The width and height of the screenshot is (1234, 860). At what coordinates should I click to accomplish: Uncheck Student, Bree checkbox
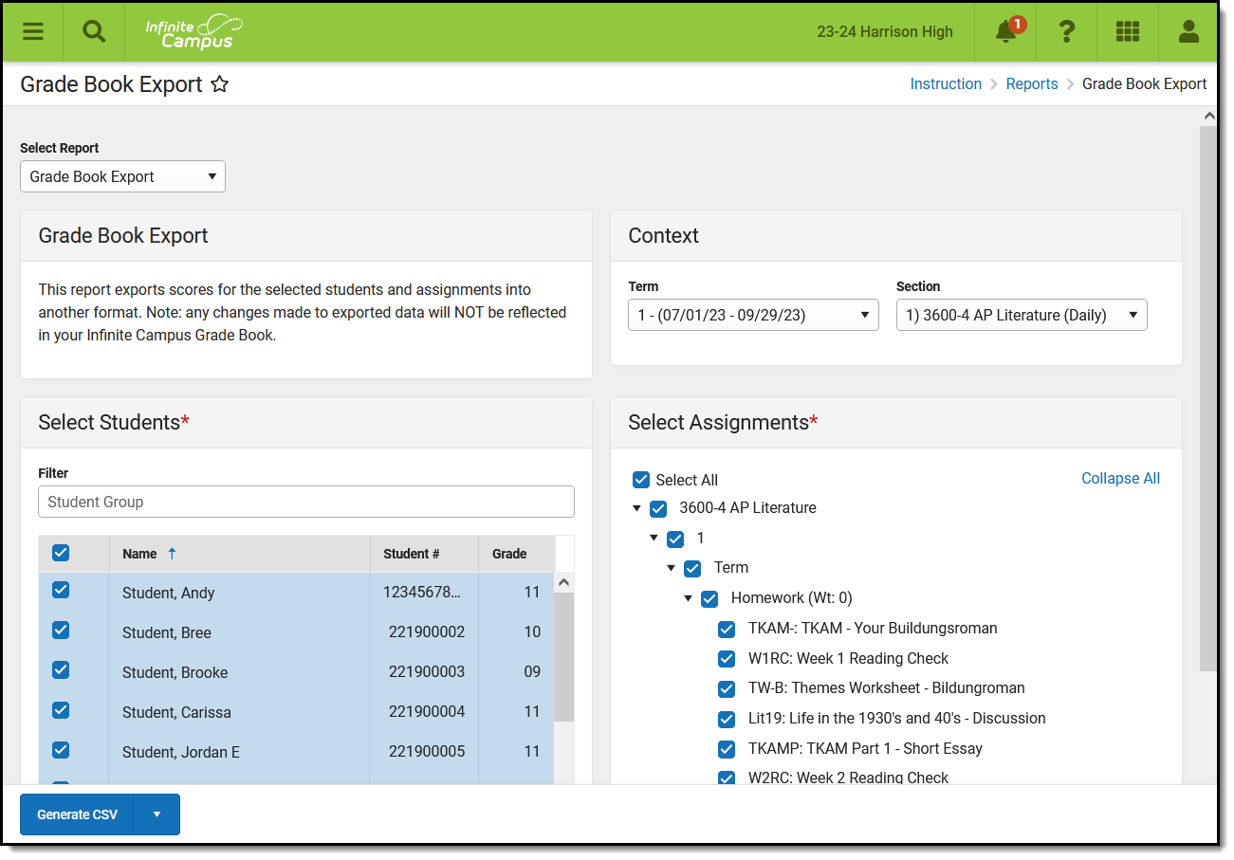click(61, 630)
